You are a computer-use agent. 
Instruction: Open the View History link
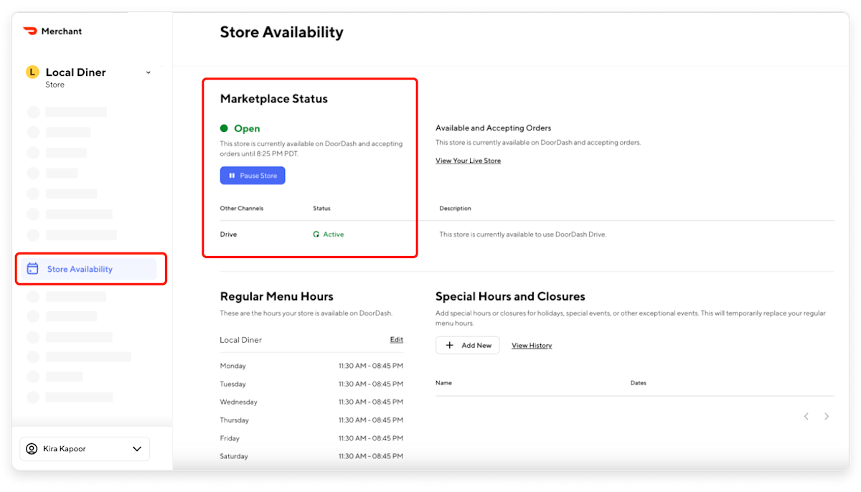pos(532,346)
